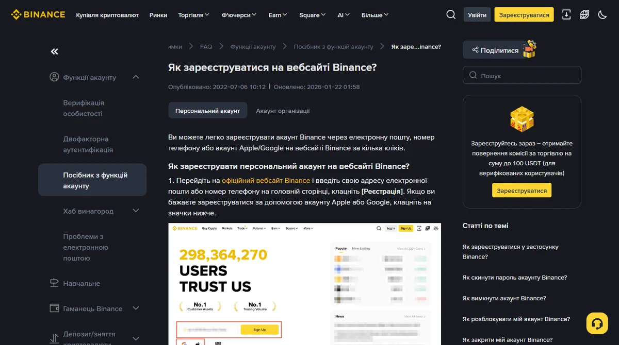The image size is (619, 345).
Task: Open article Як скинути пароль акаунту Binance?
Action: point(515,278)
